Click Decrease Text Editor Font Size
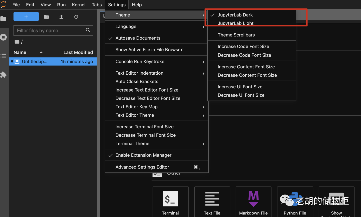 pos(156,98)
